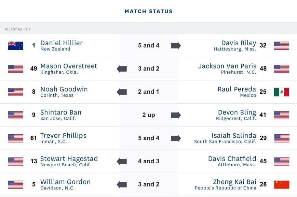Open Jackson Van Paris player link
This screenshot has width=297, height=197.
(x=227, y=66)
